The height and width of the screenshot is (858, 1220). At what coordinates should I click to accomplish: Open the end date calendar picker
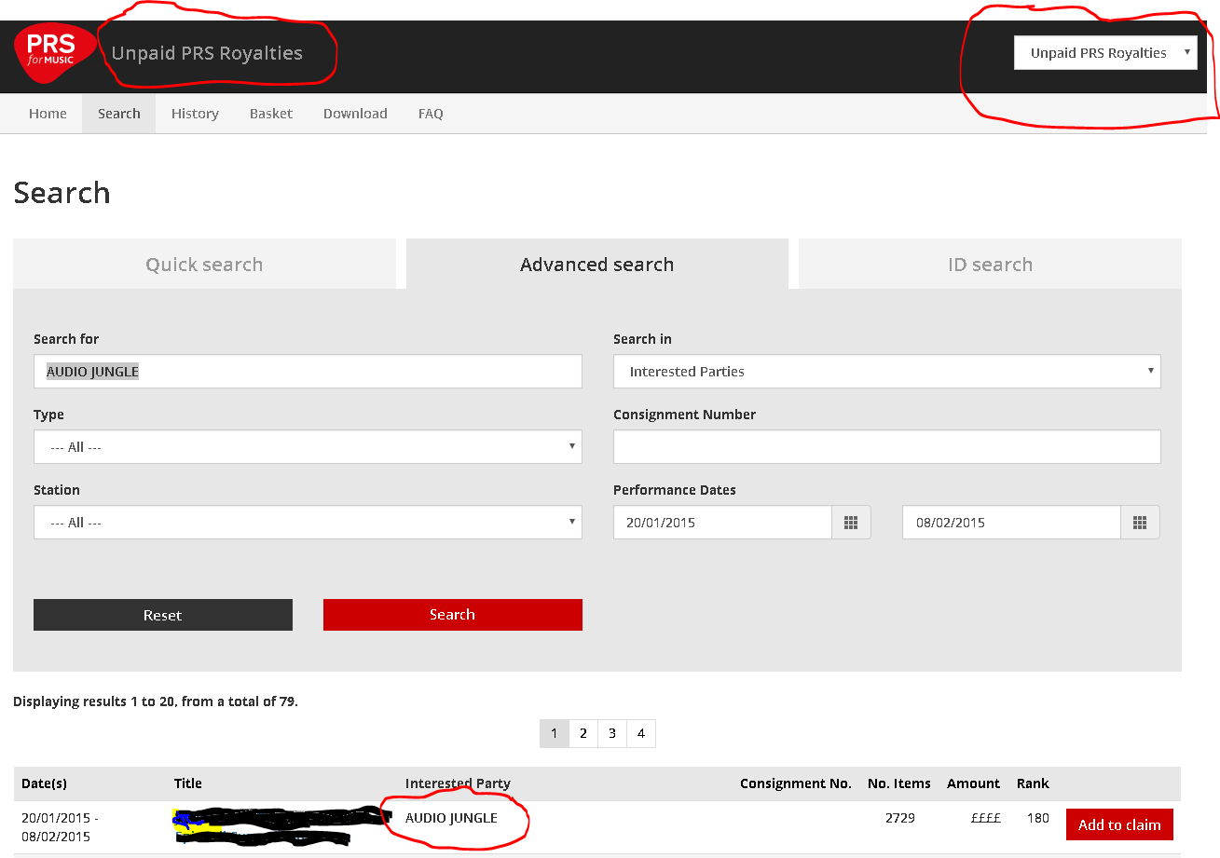pos(1140,523)
